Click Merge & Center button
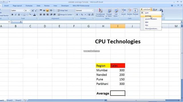183x102 pixels. tap(65, 14)
